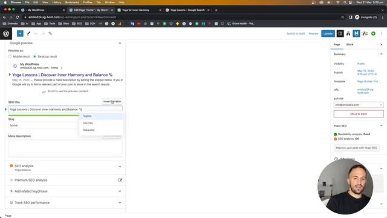The image size is (387, 218).
Task: Click the green circular plugin icon
Action: [373, 33]
